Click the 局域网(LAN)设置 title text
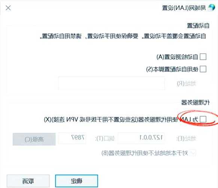Screen dimensions: 218x188 coord(184,8)
